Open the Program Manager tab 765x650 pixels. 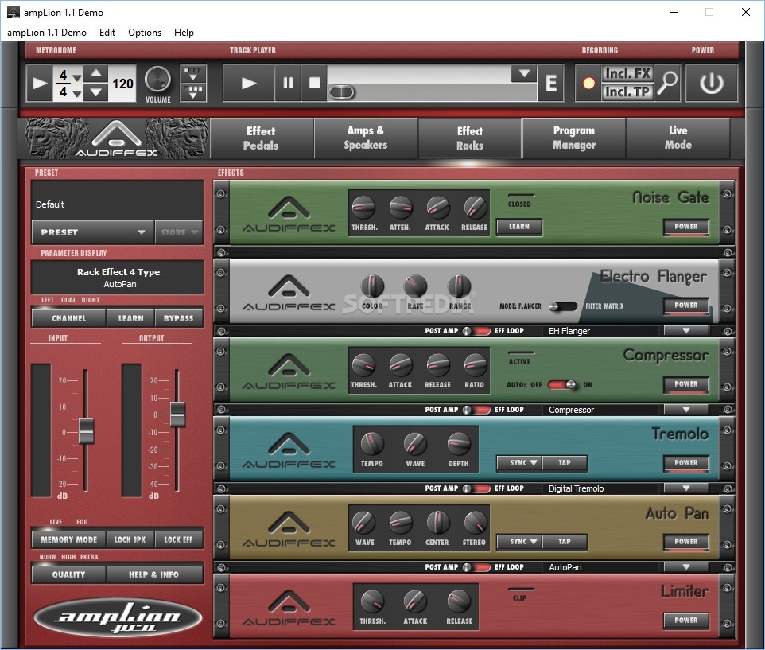pyautogui.click(x=574, y=138)
